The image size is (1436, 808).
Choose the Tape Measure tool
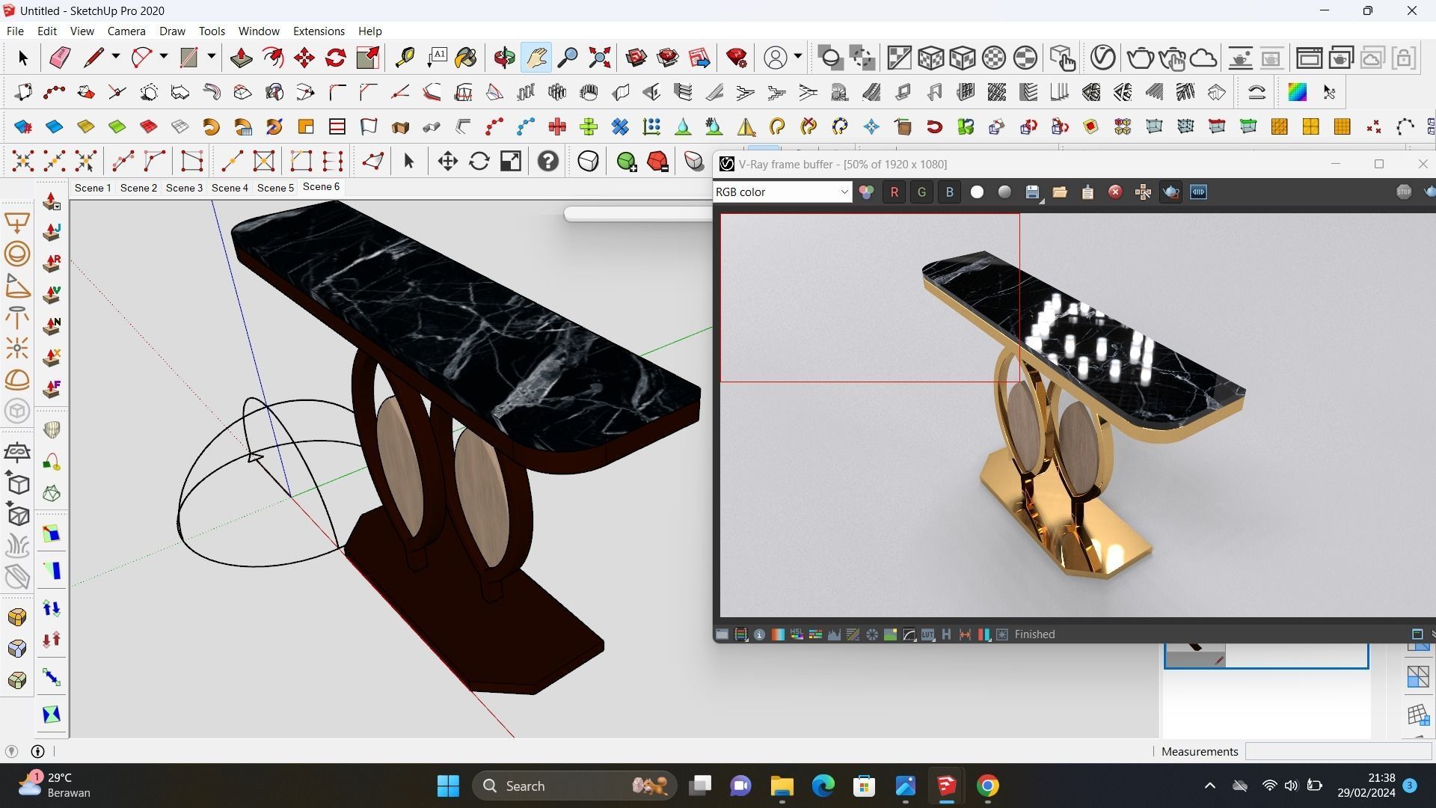pyautogui.click(x=405, y=58)
